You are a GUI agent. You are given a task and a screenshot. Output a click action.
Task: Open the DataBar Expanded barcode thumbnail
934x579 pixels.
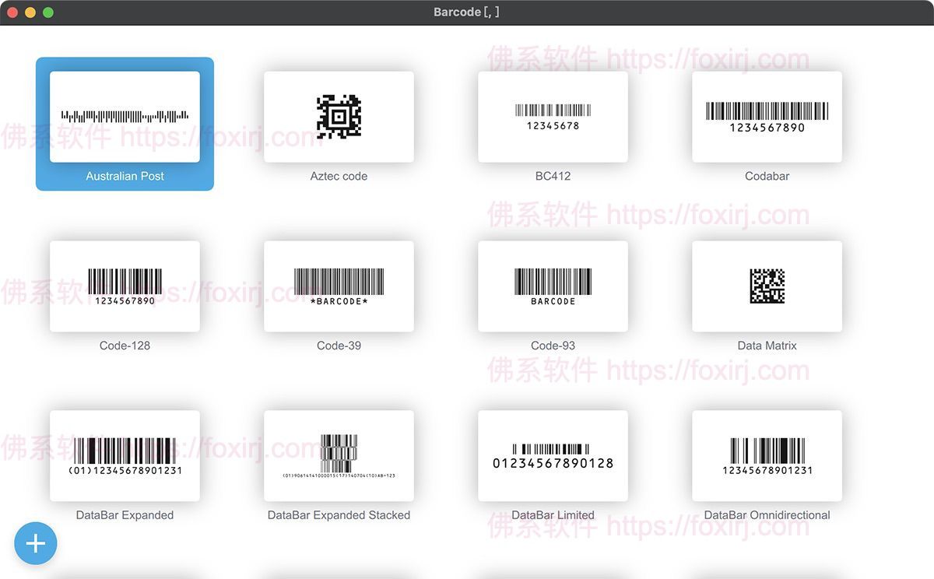pyautogui.click(x=125, y=455)
